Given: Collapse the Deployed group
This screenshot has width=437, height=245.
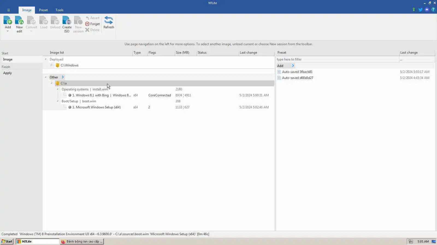Looking at the screenshot, I should [46, 59].
